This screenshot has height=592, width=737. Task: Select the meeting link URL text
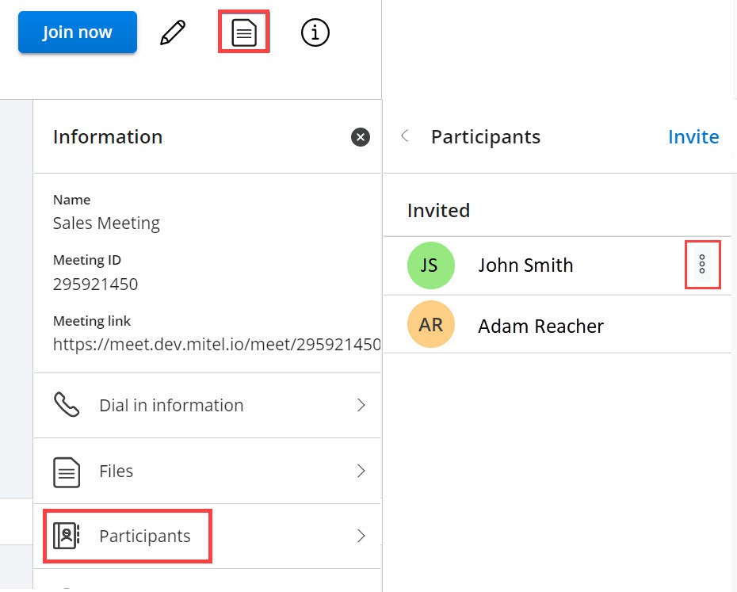216,345
